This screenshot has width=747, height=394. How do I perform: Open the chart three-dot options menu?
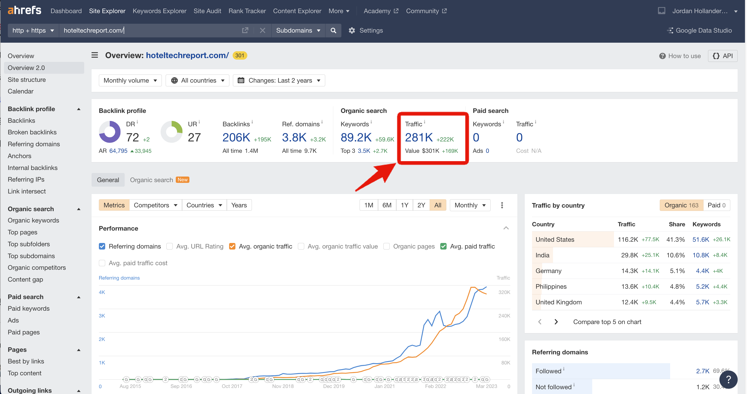(502, 205)
